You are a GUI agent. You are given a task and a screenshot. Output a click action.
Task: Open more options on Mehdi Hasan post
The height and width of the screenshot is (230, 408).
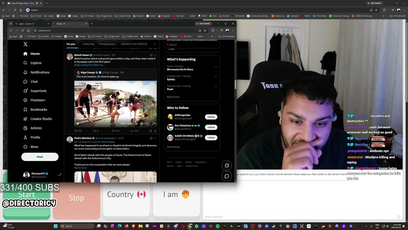tap(155, 55)
